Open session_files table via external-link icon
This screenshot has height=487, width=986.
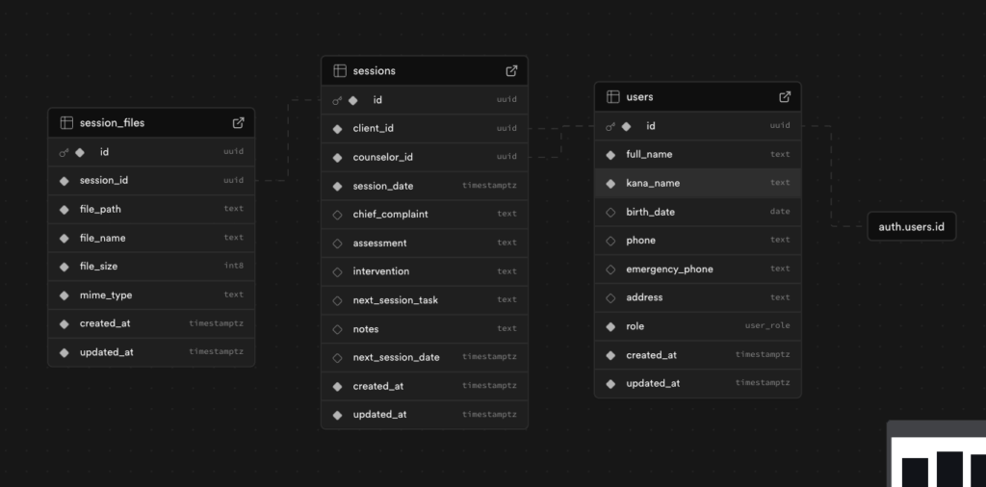pyautogui.click(x=239, y=122)
